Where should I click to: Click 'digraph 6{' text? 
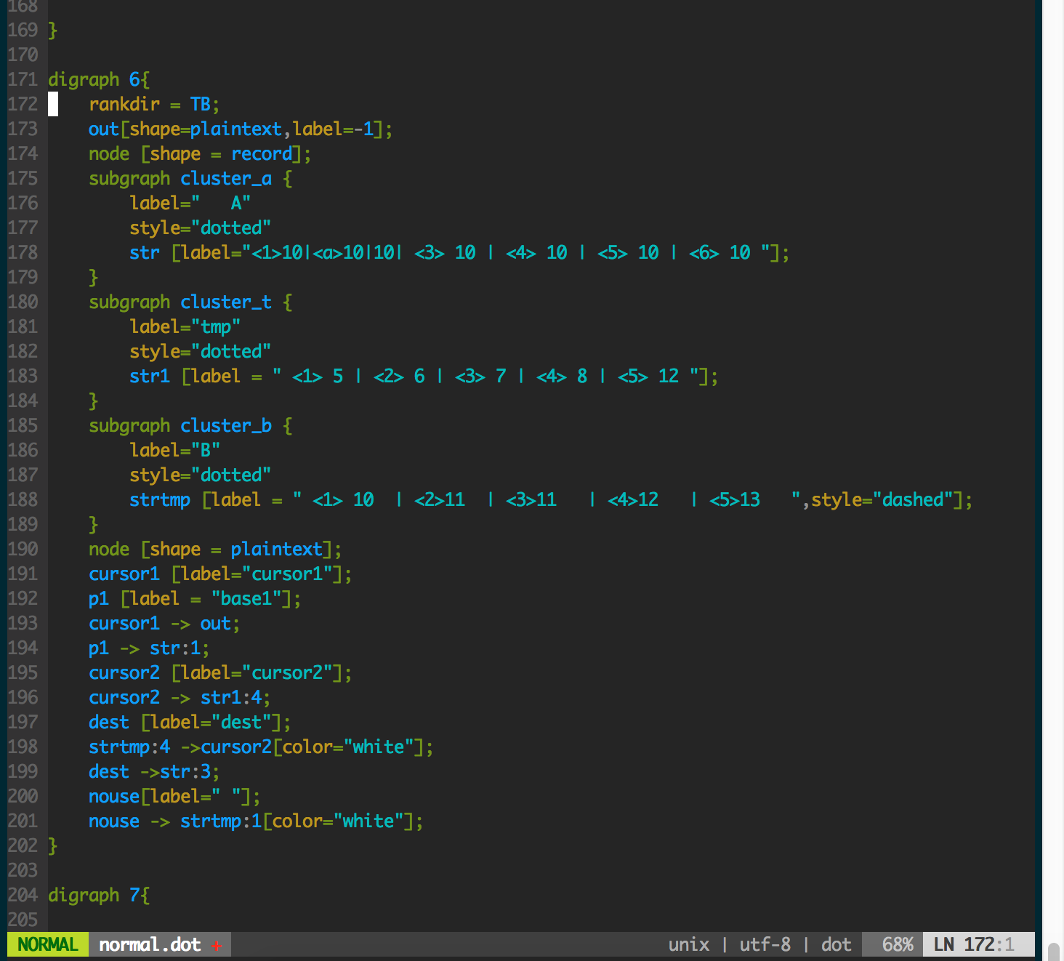pyautogui.click(x=99, y=79)
